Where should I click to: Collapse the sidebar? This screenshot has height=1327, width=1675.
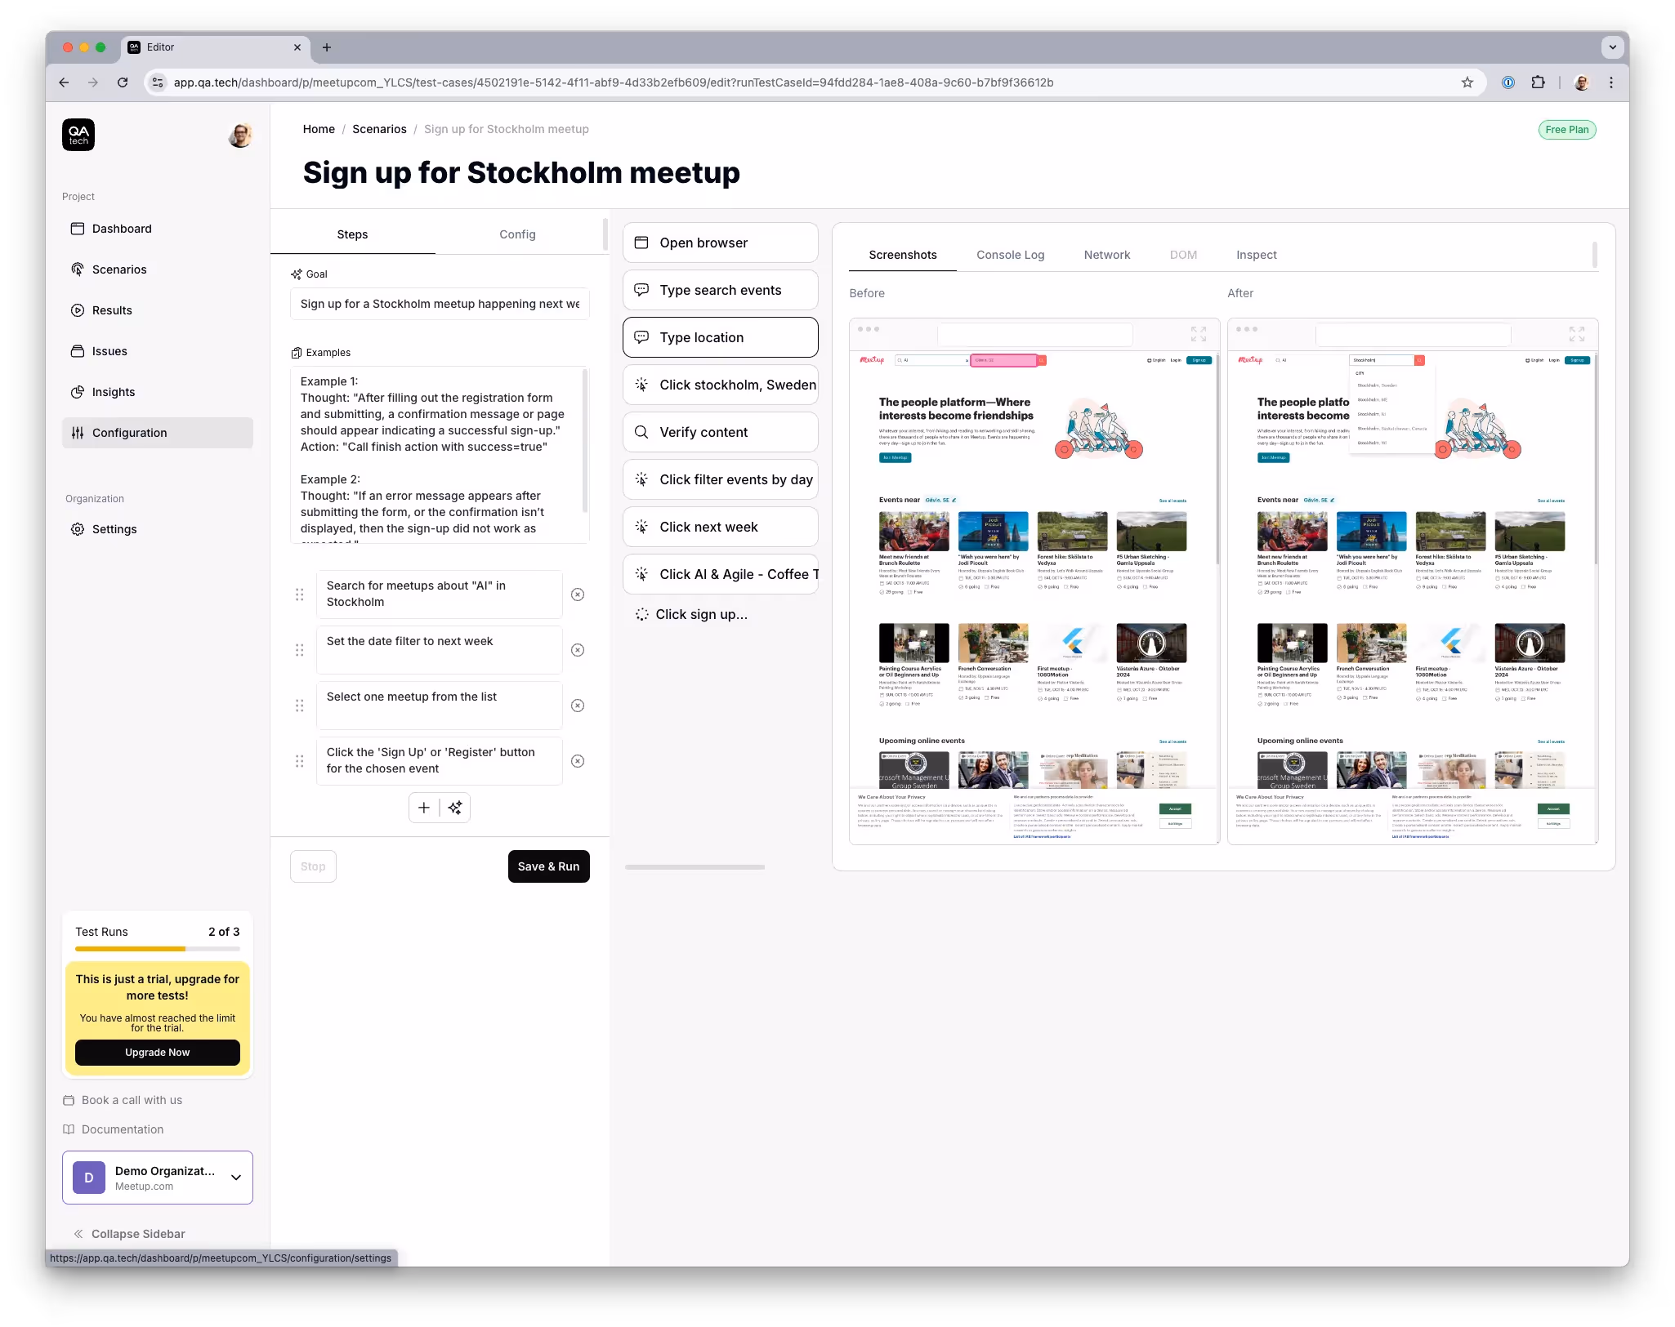click(129, 1234)
